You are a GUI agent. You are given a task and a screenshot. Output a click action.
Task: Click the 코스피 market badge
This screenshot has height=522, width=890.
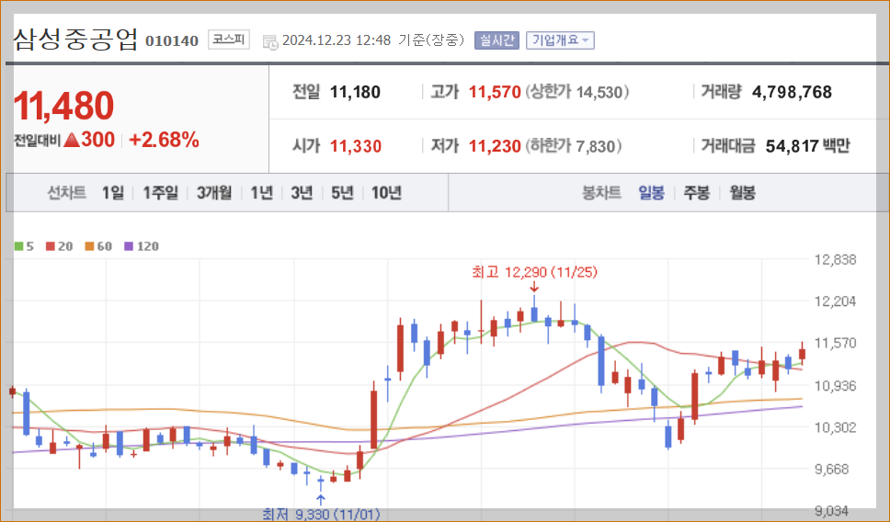pos(229,40)
